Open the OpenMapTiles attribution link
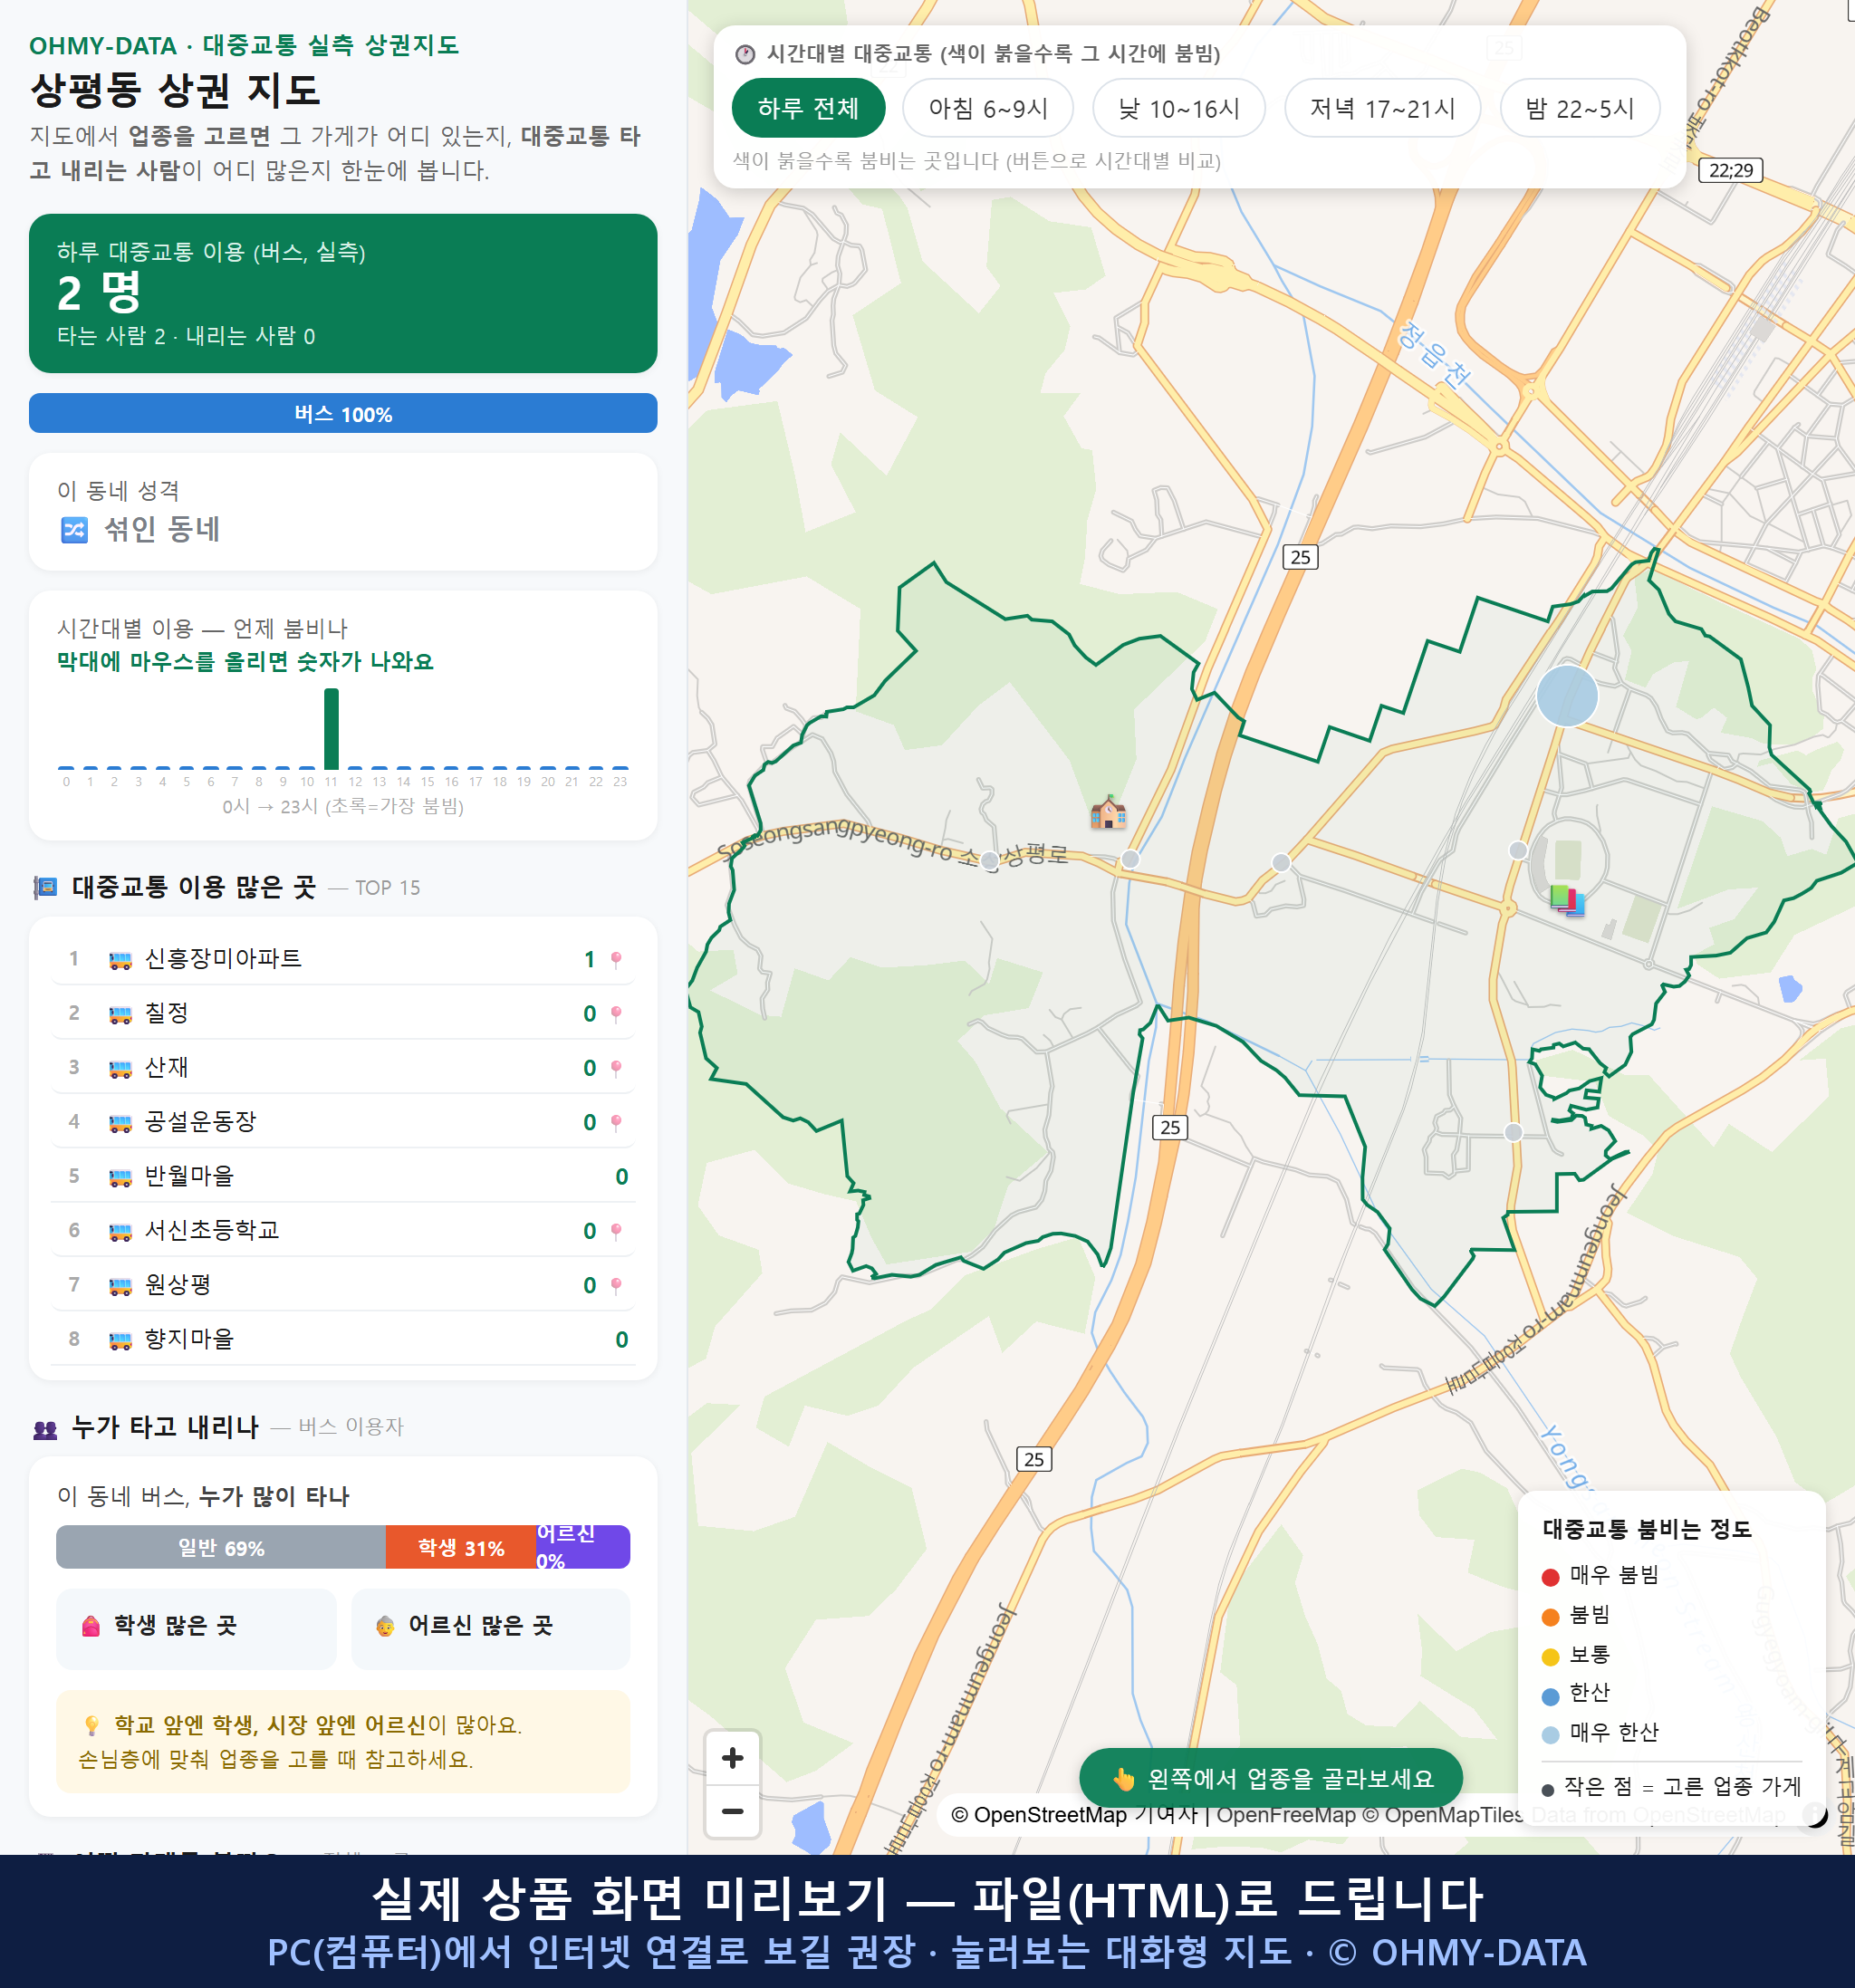This screenshot has width=1855, height=1988. tap(1443, 1815)
